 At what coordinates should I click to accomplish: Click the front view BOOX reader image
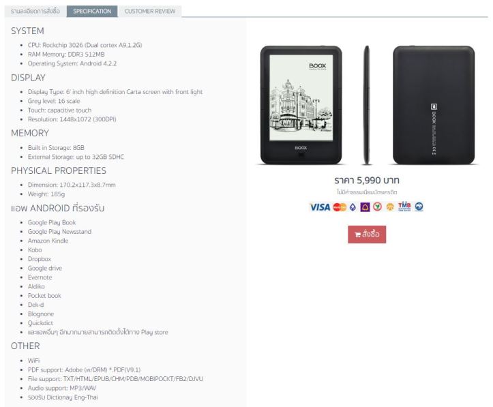(x=301, y=105)
